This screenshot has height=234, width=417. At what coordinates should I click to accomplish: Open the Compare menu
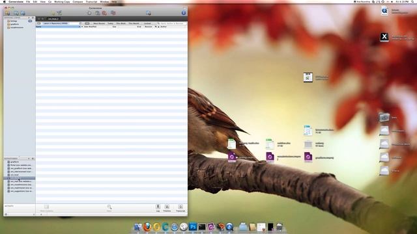click(x=78, y=1)
